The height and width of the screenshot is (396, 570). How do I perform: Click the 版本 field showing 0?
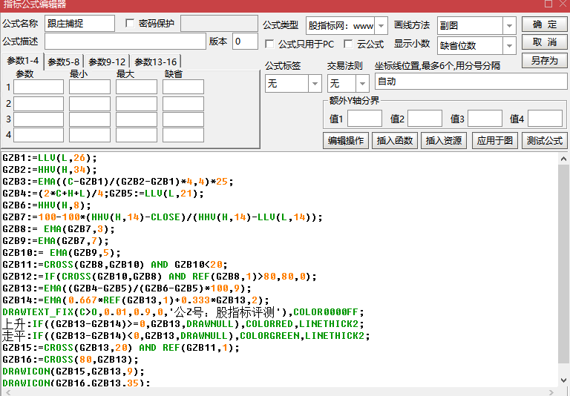245,42
